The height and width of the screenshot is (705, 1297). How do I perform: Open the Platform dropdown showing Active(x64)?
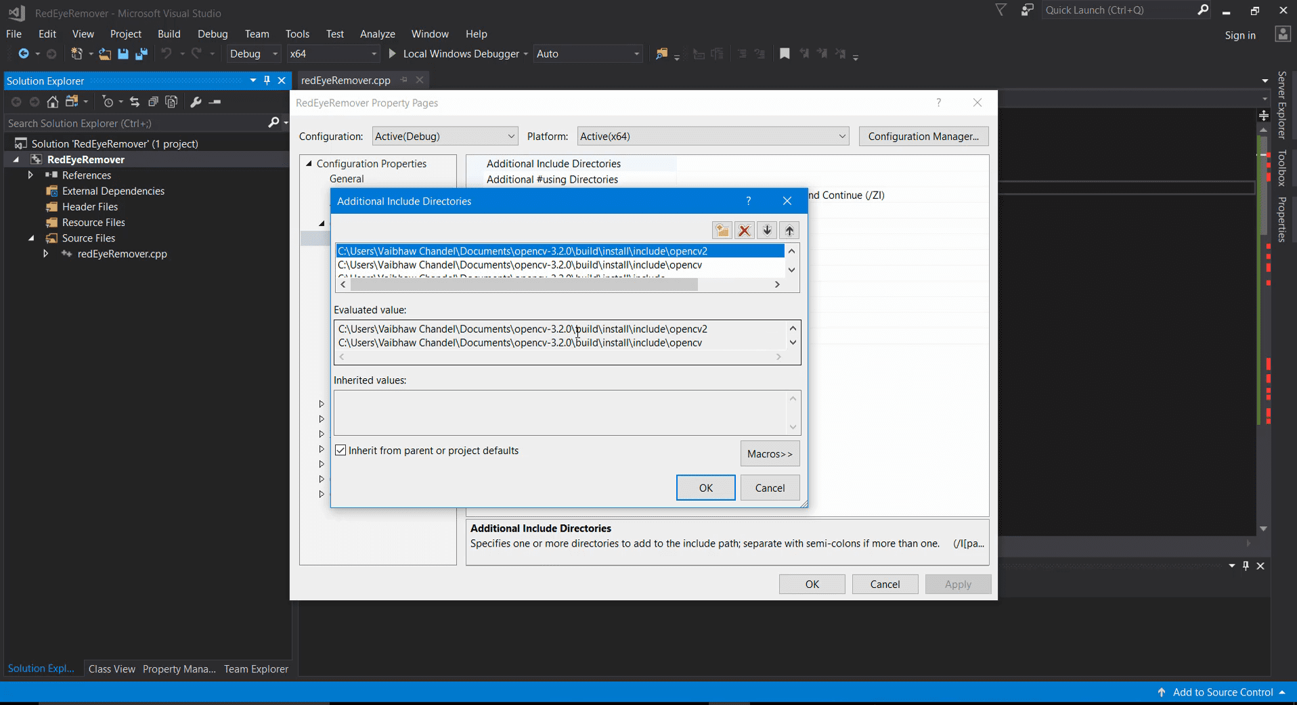[x=841, y=136]
